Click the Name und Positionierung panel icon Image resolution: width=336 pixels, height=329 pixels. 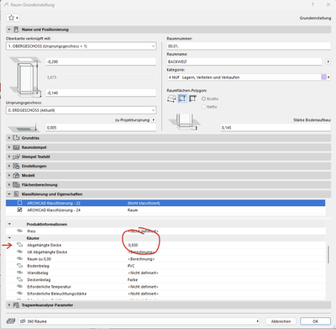pyautogui.click(x=16, y=29)
